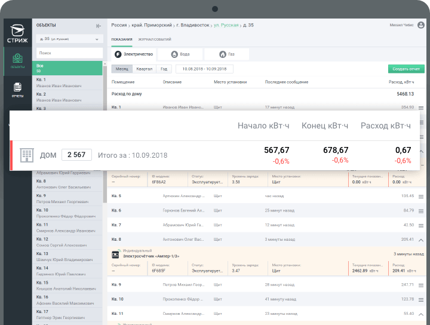
Task: Switch to Показания tab
Action: coord(121,39)
